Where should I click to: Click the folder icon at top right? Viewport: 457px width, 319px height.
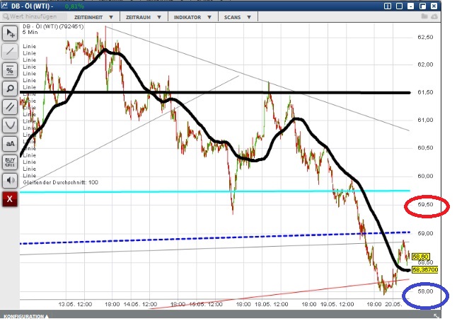[424, 16]
